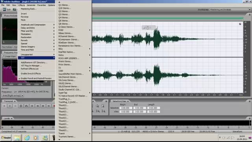Click the Levels meter bar

(x=125, y=123)
